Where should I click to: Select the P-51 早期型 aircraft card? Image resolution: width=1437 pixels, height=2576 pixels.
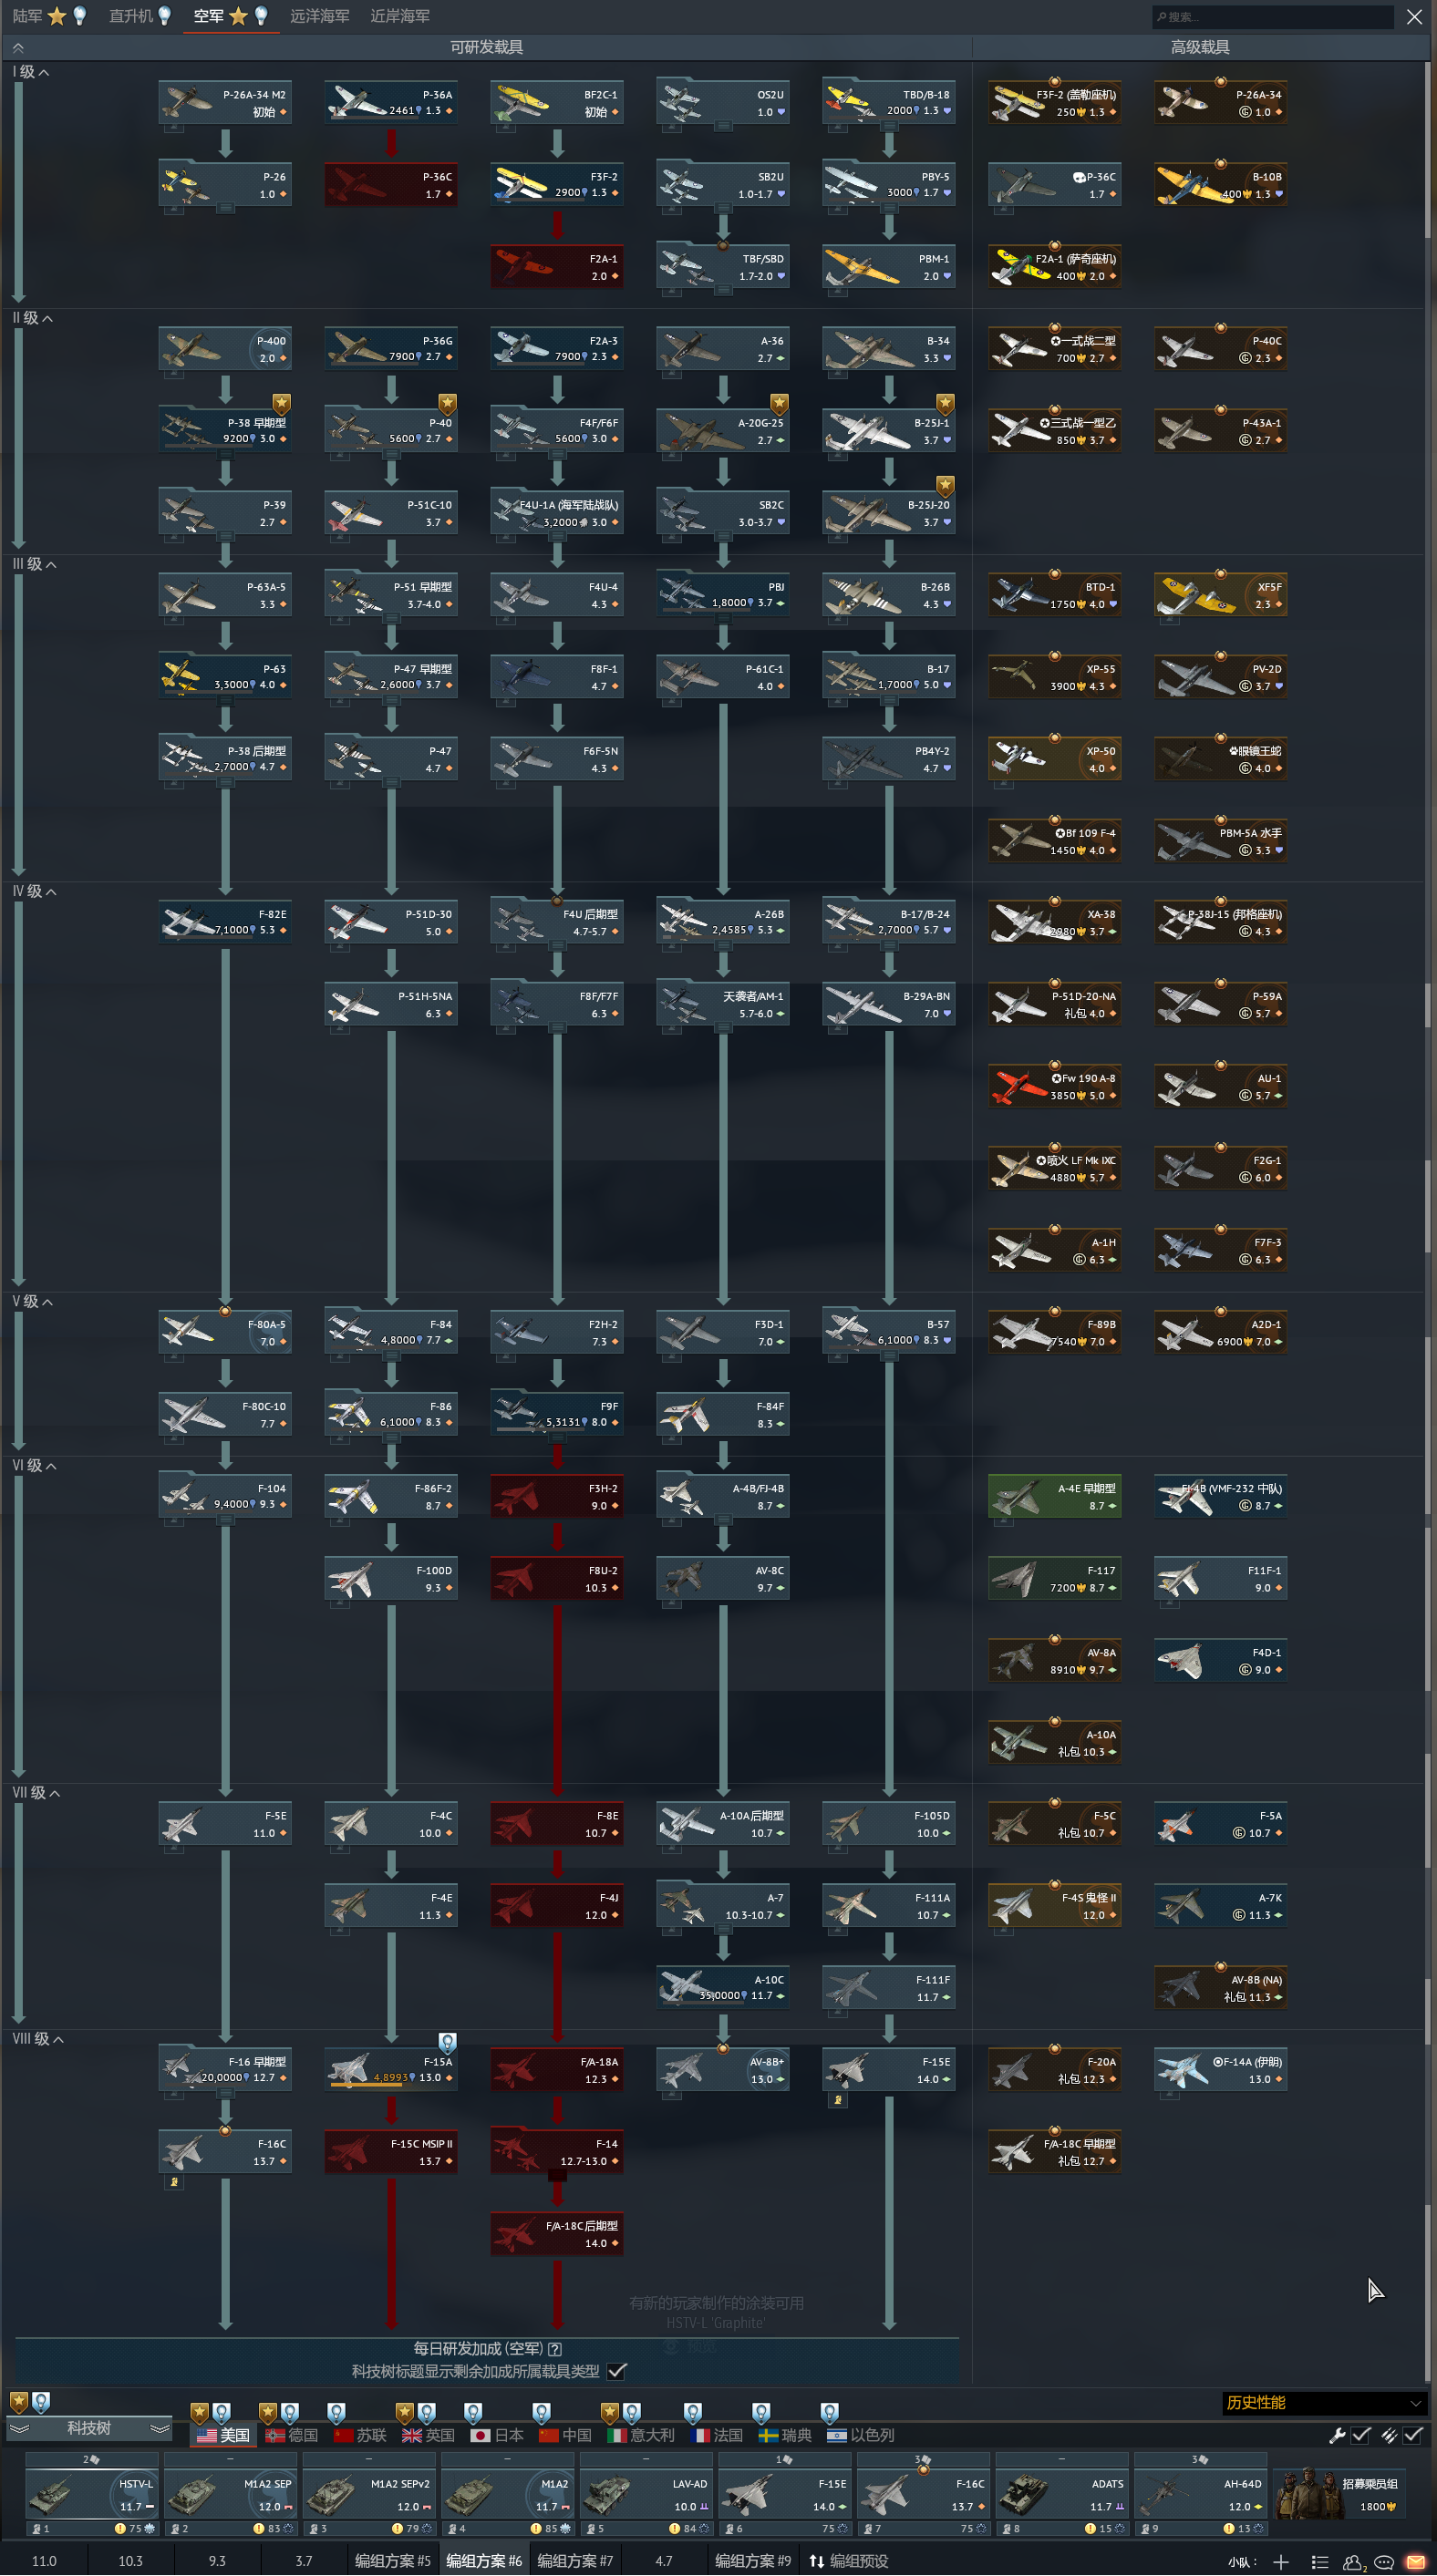pos(391,594)
